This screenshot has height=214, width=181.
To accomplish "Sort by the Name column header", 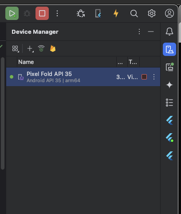I will [67, 62].
